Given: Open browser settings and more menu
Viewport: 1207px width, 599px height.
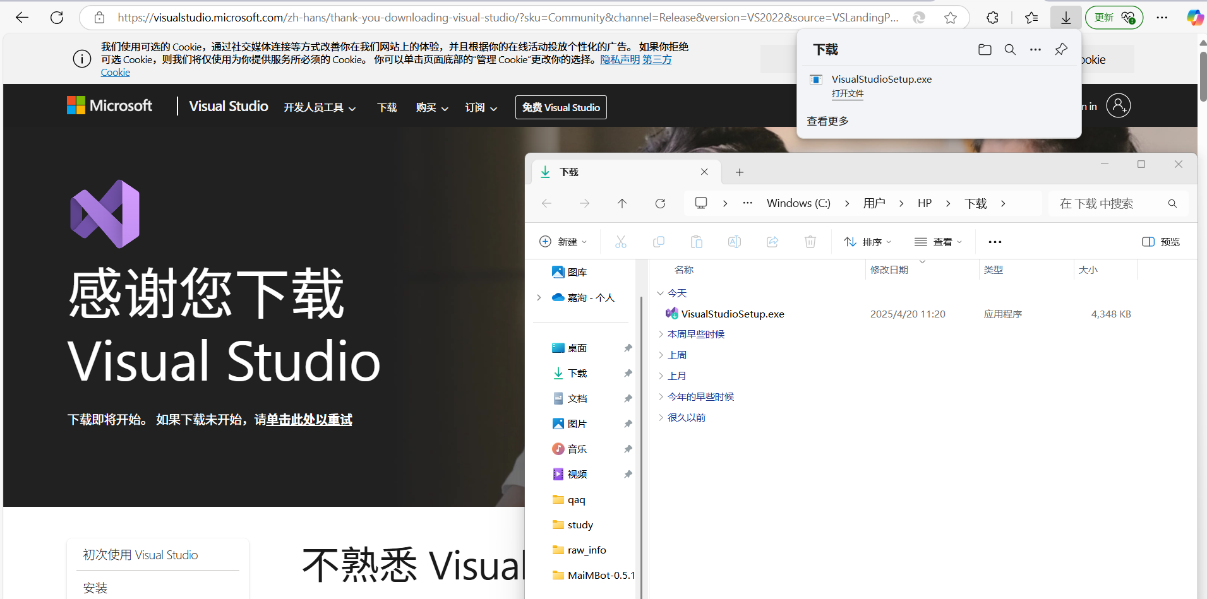Looking at the screenshot, I should 1162,18.
